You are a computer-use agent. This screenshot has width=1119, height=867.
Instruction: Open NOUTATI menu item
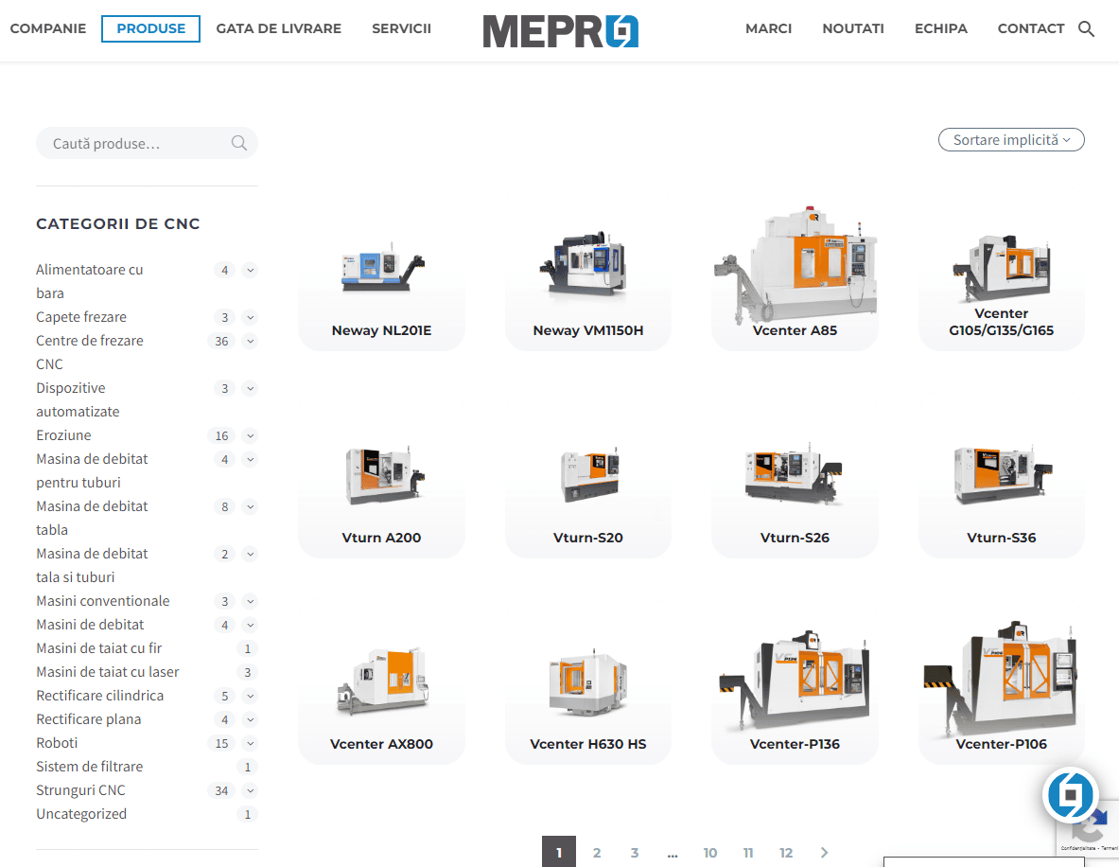(x=853, y=28)
